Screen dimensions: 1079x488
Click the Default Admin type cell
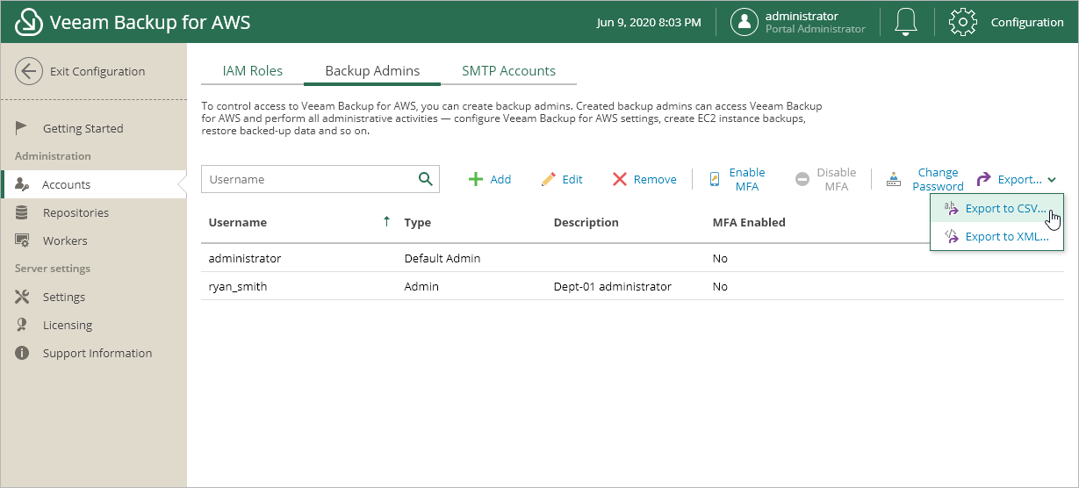(442, 258)
